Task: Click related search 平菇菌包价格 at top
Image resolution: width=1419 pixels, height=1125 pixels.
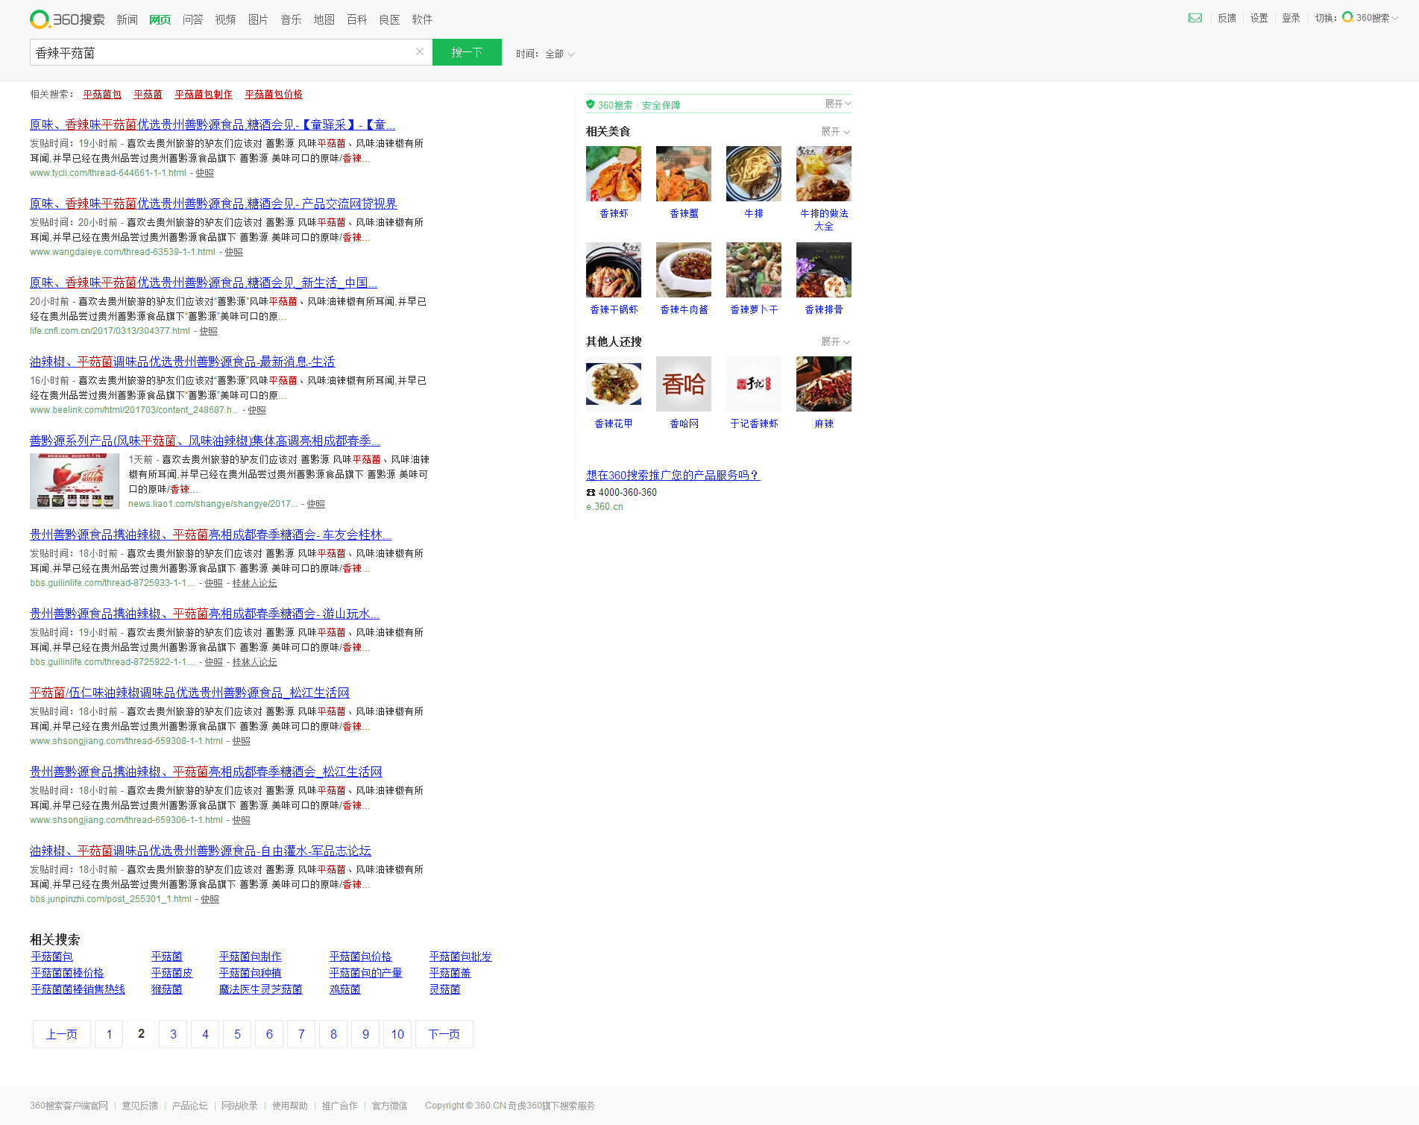Action: click(x=274, y=94)
